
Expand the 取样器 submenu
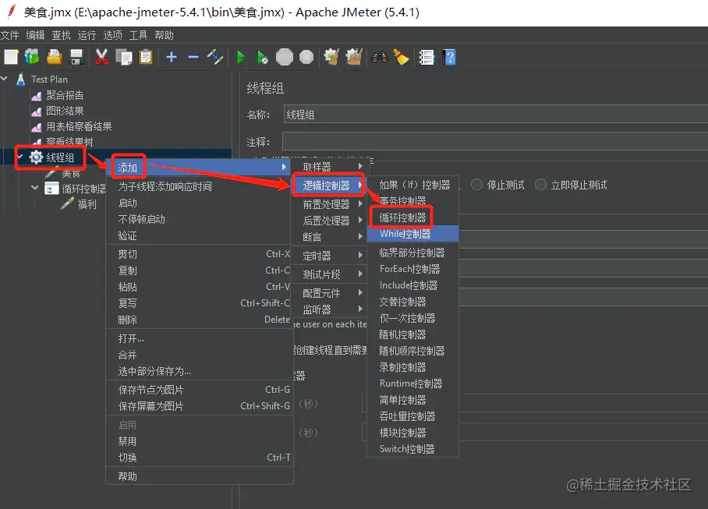point(331,167)
